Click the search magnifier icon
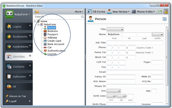Image resolution: width=172 pixels, height=108 pixels. click(x=82, y=17)
